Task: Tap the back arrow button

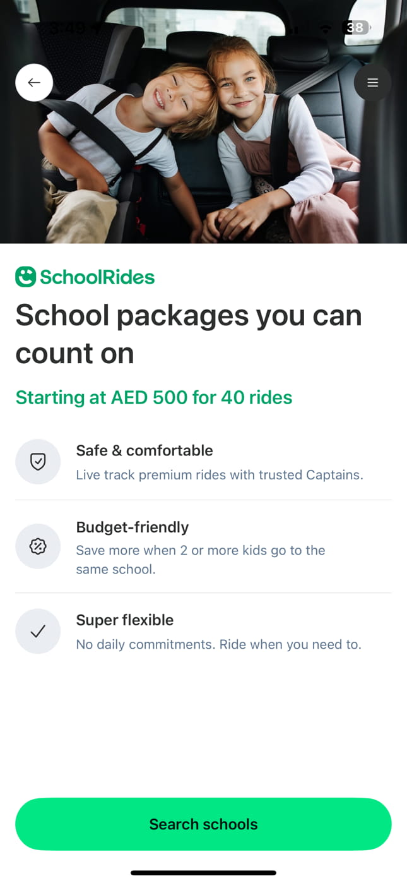Action: pyautogui.click(x=34, y=83)
